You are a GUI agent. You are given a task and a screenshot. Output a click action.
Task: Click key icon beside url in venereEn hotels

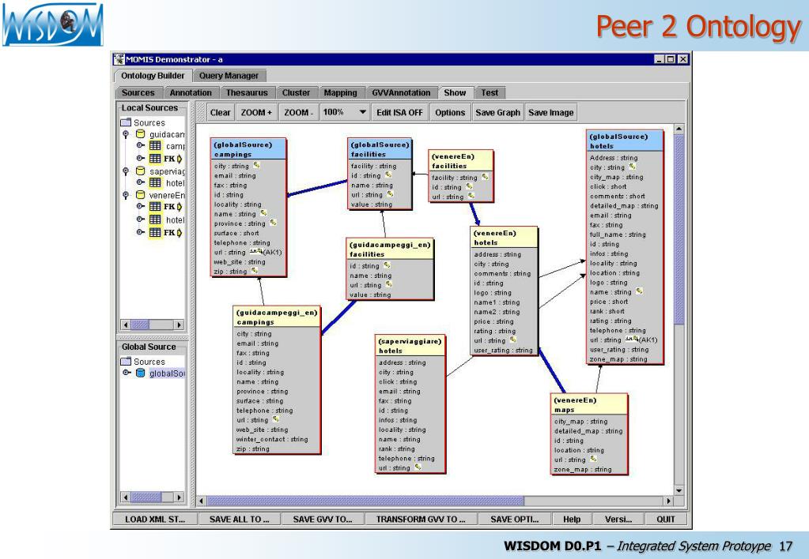(513, 340)
